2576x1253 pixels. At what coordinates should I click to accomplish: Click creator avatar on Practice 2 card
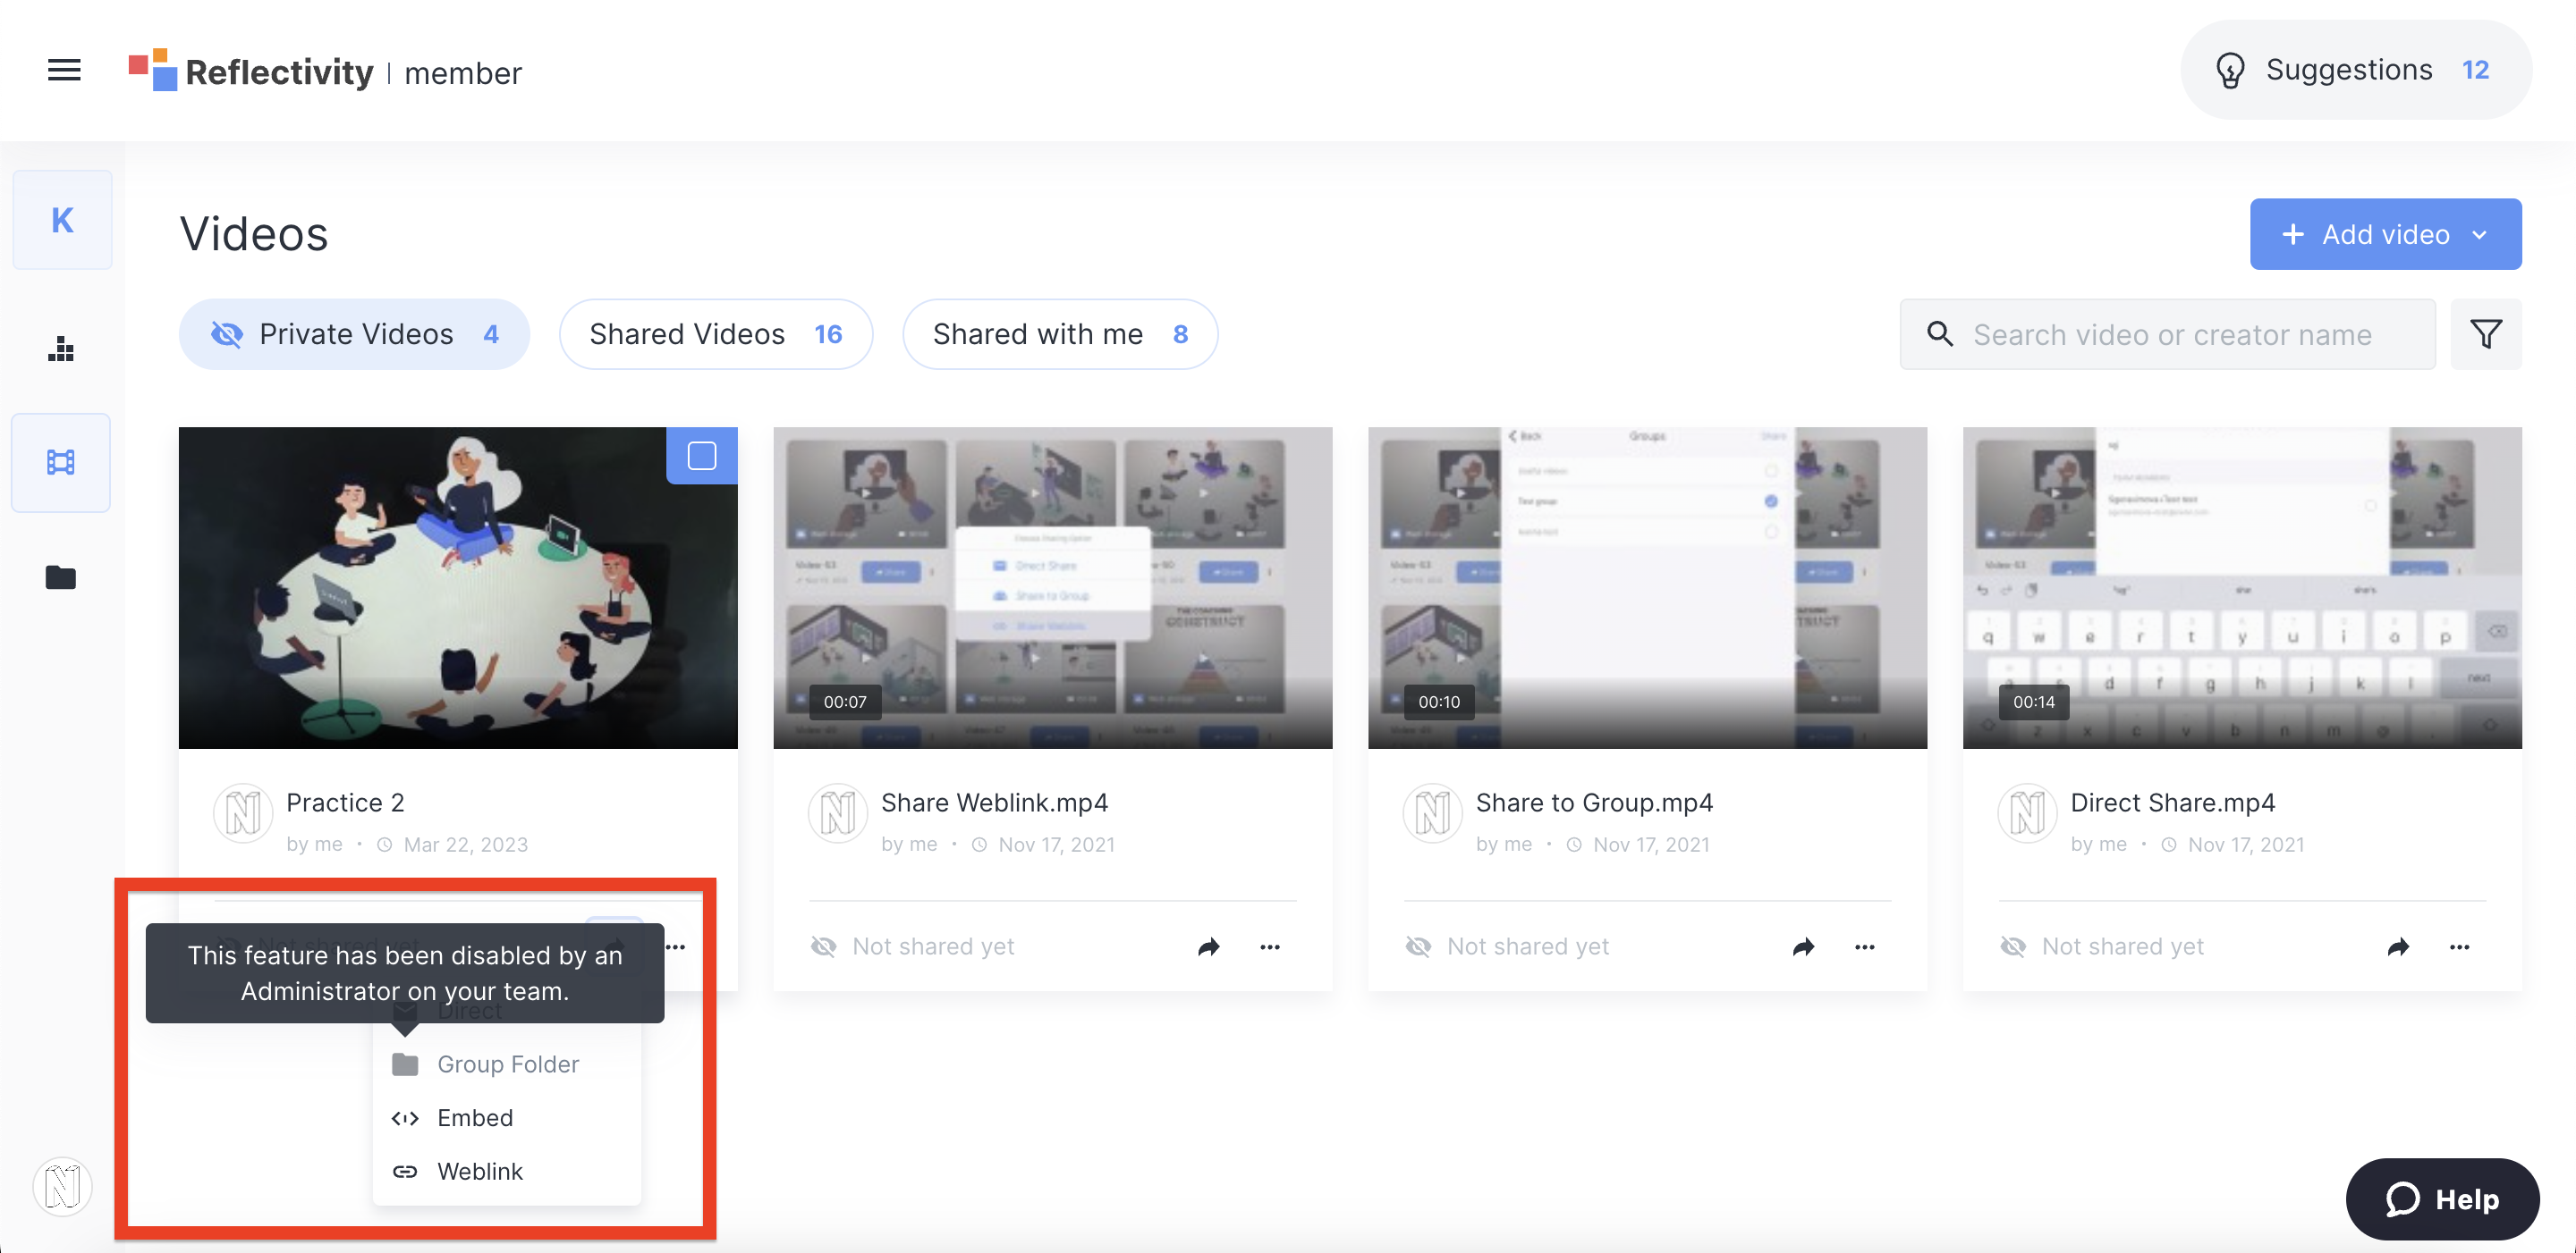click(243, 812)
